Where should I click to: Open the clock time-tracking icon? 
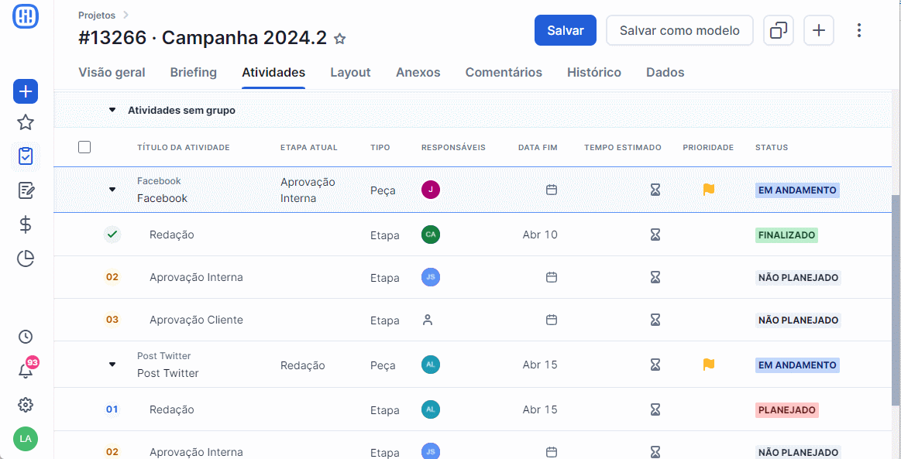click(x=26, y=337)
